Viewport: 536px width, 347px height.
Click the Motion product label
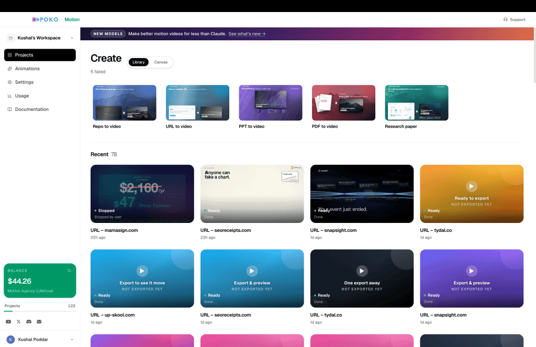click(72, 19)
